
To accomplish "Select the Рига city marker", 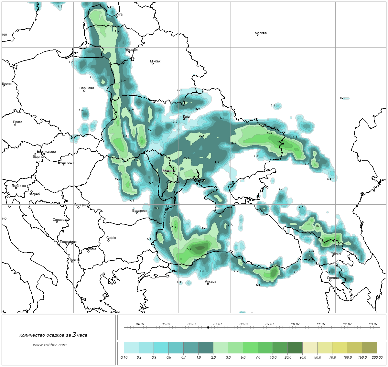I will coord(117,16).
